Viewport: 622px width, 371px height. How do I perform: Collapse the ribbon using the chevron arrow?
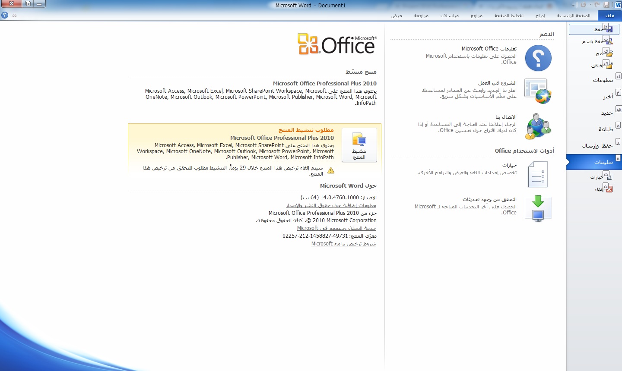click(x=14, y=15)
